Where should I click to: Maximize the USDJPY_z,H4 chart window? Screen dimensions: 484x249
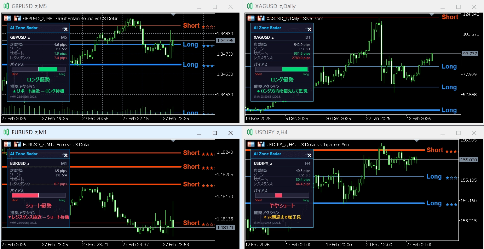[x=458, y=133]
